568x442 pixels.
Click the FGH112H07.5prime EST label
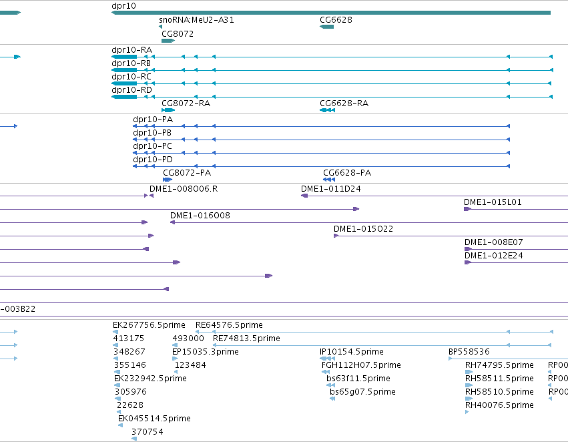(x=361, y=366)
